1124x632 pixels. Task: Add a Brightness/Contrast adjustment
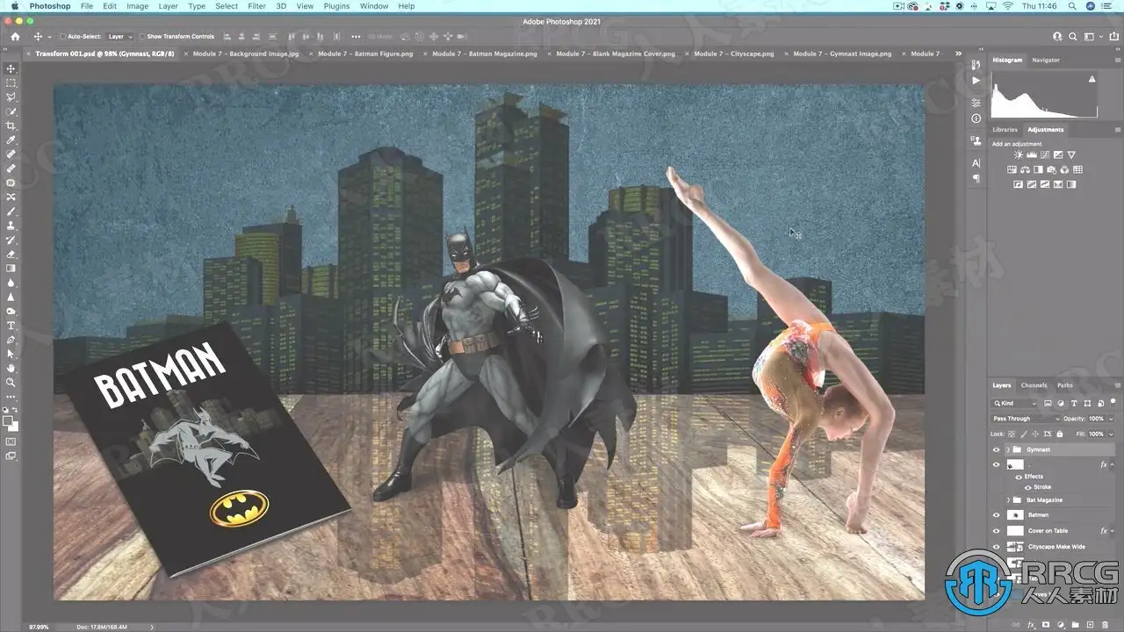click(1018, 155)
